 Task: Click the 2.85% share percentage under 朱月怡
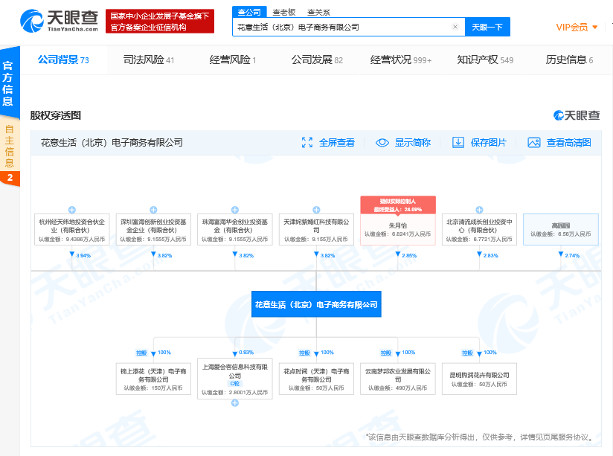click(x=409, y=255)
